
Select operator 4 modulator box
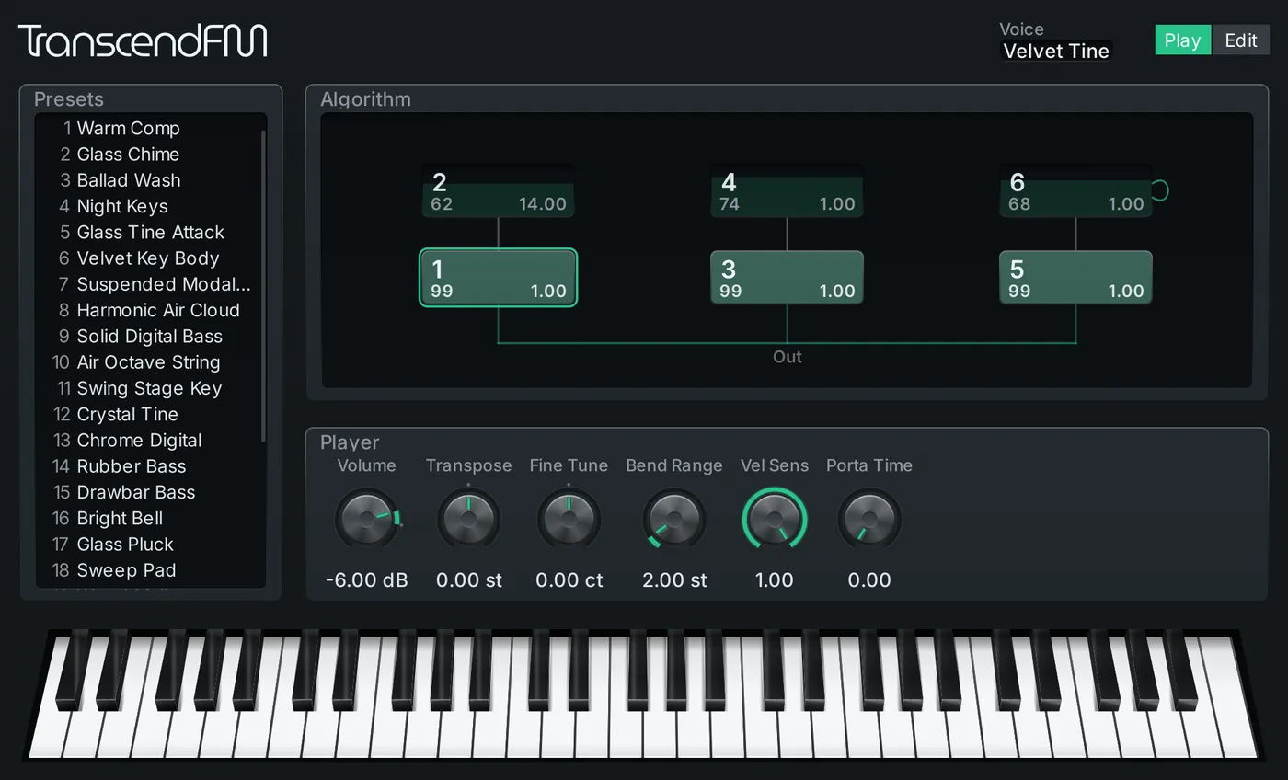click(x=787, y=190)
